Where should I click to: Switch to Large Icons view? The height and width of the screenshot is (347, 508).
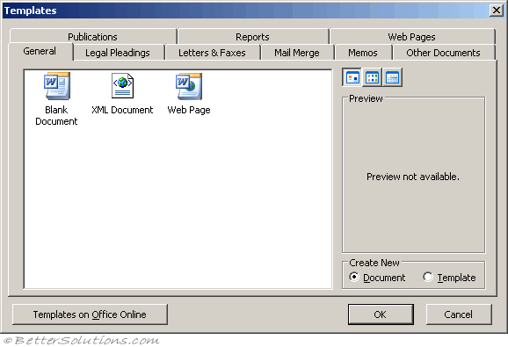pos(352,77)
